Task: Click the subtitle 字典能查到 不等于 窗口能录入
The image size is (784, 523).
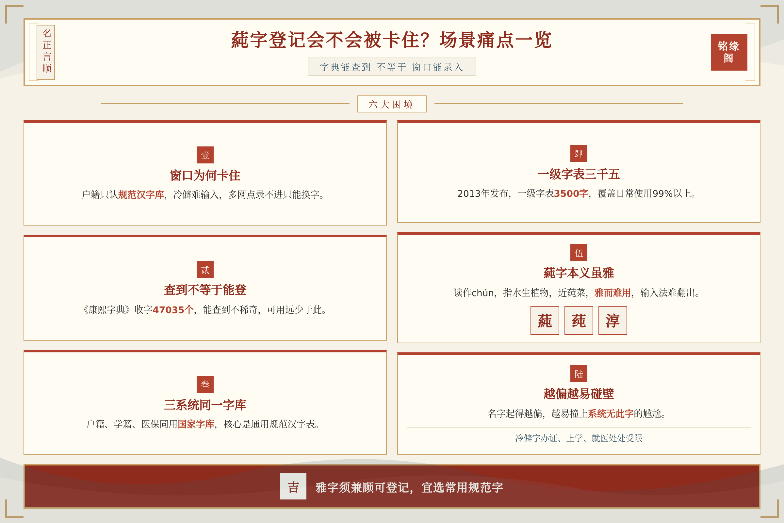Action: click(392, 67)
